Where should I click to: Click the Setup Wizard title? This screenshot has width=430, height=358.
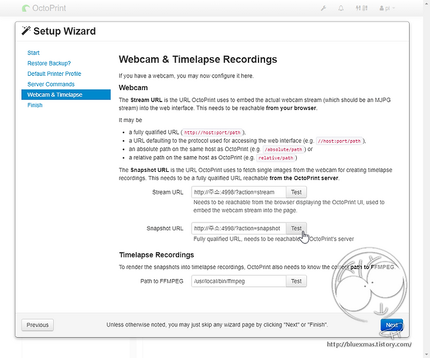(x=64, y=31)
